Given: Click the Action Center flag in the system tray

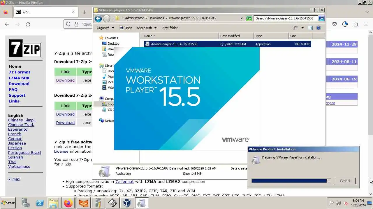Looking at the screenshot, I should pos(331,203).
